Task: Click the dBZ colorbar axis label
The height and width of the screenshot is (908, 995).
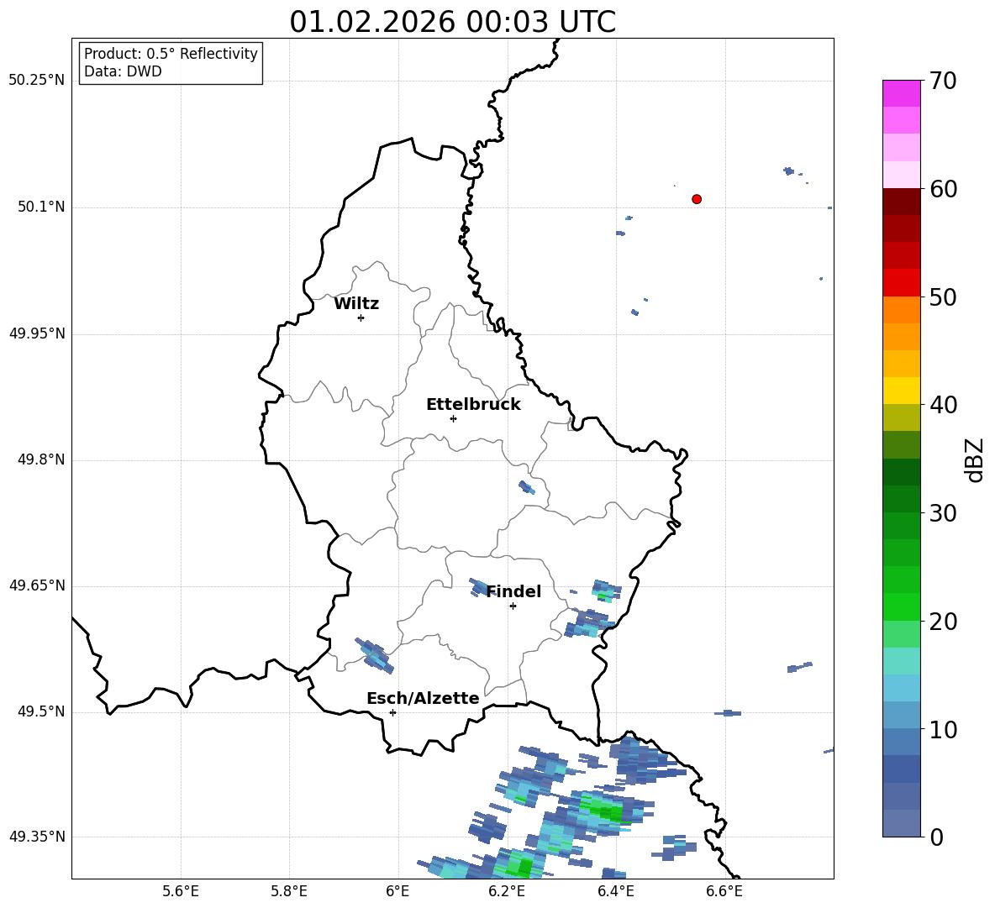Action: 975,460
